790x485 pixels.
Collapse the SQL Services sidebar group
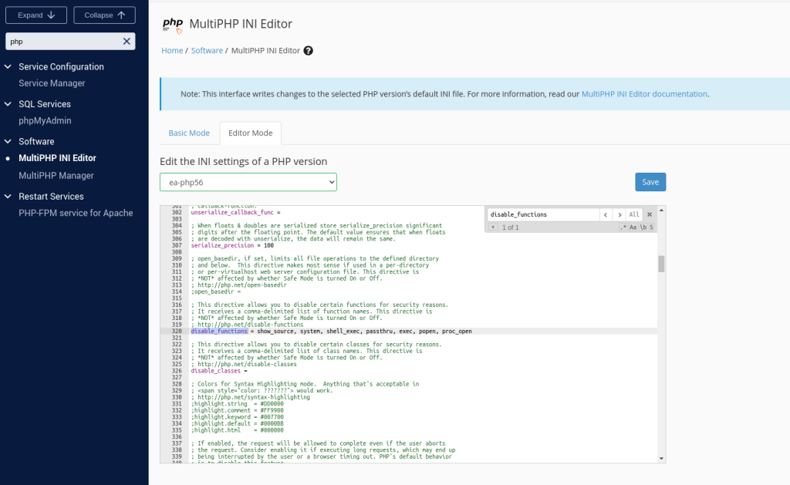8,104
